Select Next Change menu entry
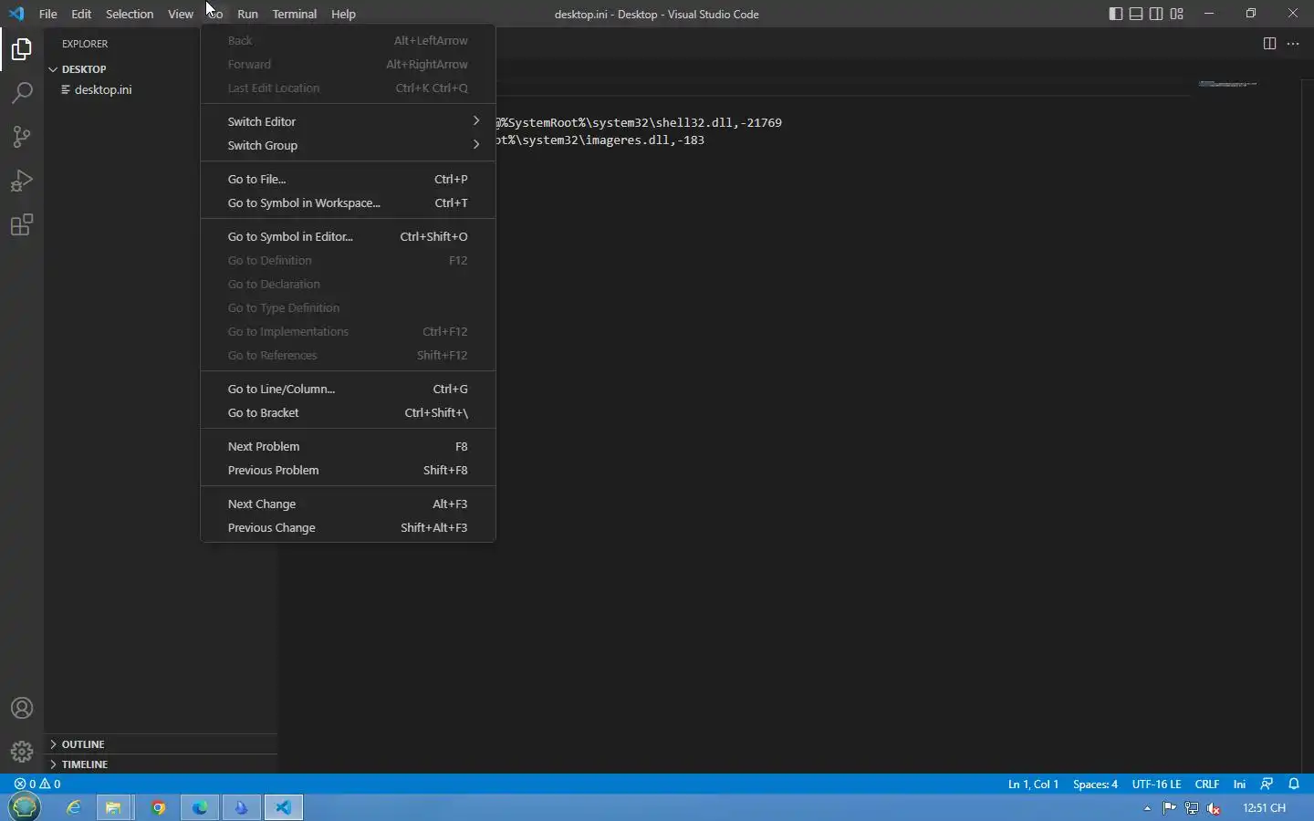1314x821 pixels. point(348,504)
